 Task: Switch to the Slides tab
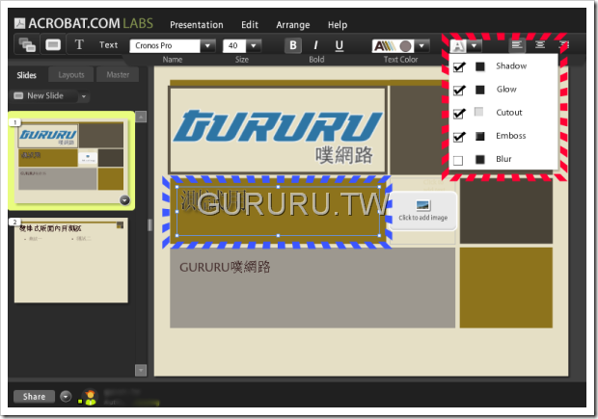click(26, 75)
